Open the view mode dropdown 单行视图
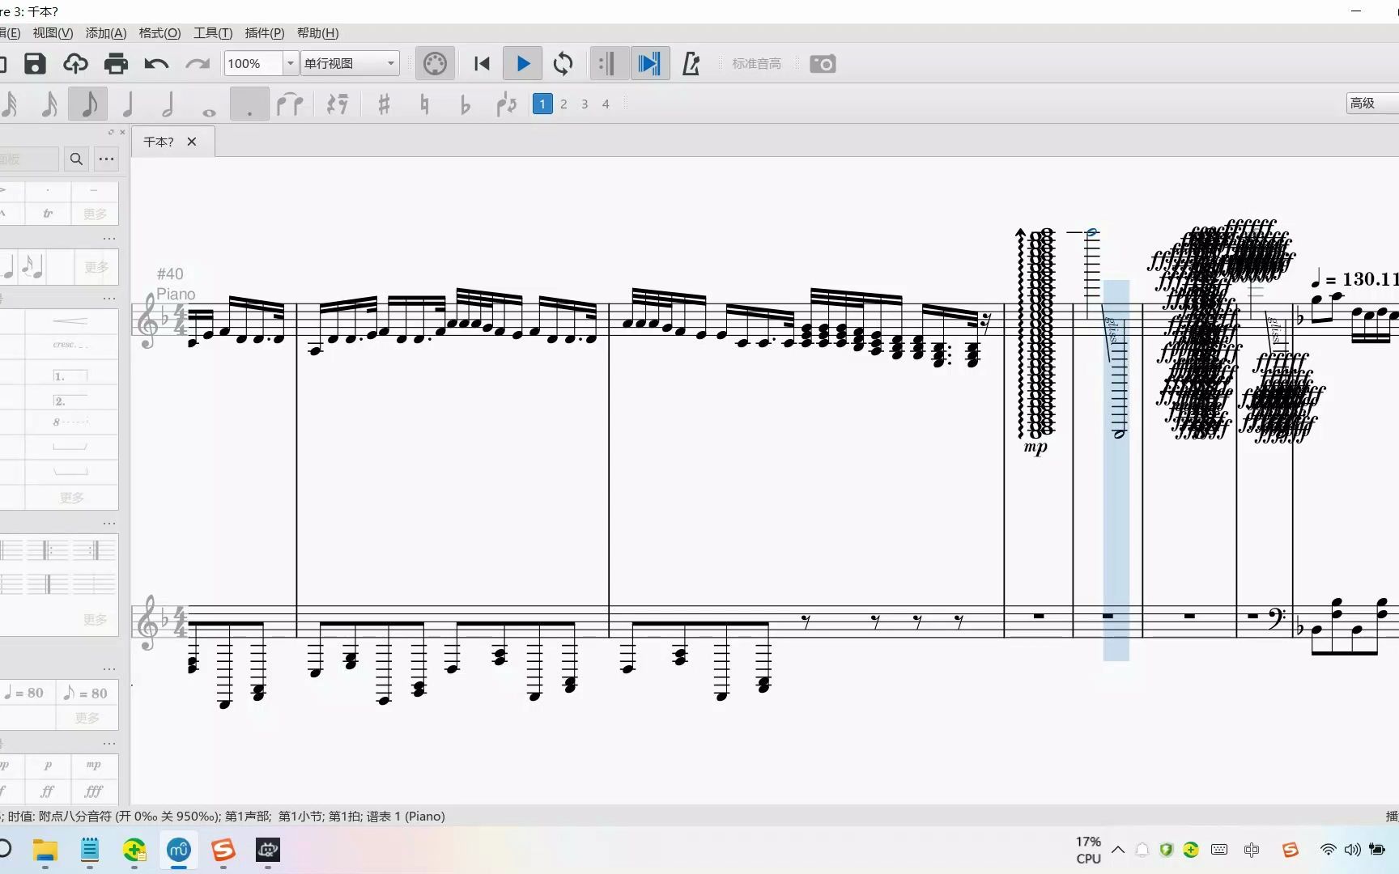Image resolution: width=1399 pixels, height=874 pixels. 350,63
